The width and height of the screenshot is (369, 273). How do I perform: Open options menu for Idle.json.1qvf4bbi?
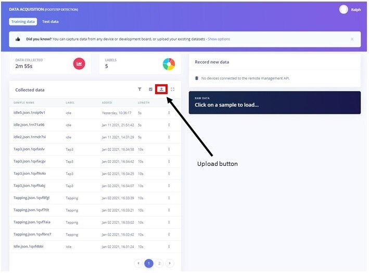point(169,246)
